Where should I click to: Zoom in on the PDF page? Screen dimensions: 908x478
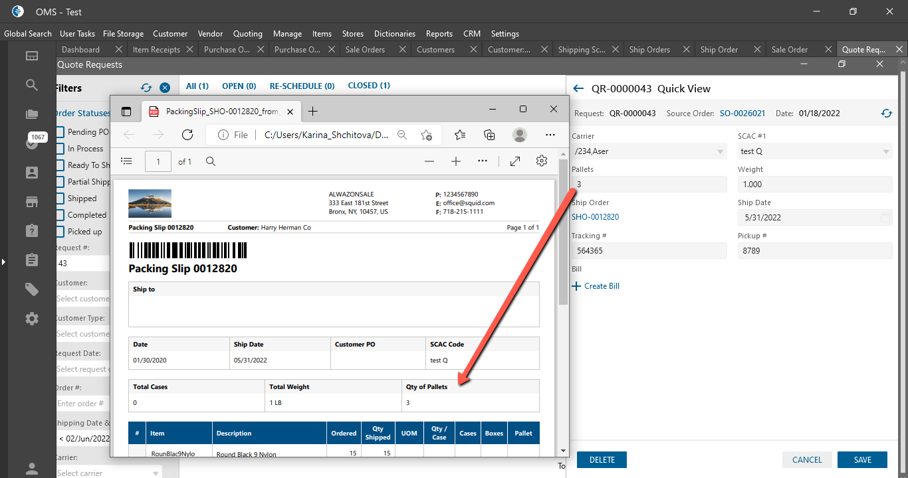point(456,161)
